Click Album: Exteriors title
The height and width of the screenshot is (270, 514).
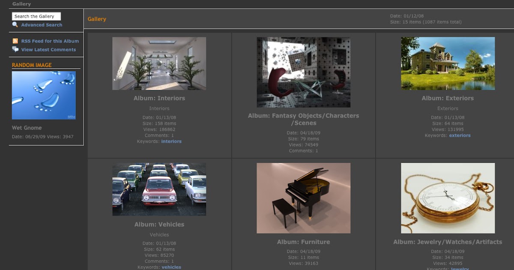tap(448, 98)
